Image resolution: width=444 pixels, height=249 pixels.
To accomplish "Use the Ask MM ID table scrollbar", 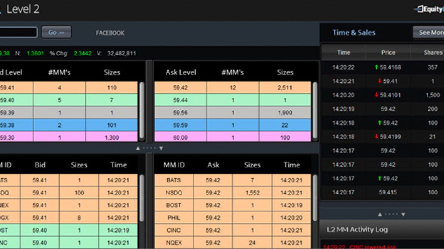I will click(315, 198).
